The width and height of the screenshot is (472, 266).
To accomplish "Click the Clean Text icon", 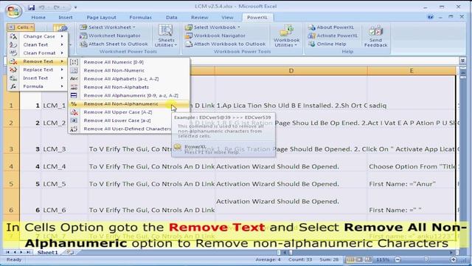I will [x=13, y=44].
